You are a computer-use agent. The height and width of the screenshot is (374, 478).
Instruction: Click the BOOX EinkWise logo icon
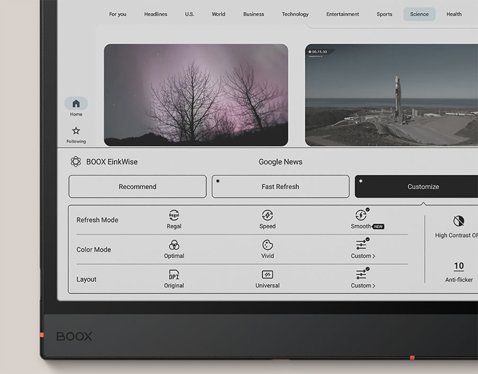76,161
